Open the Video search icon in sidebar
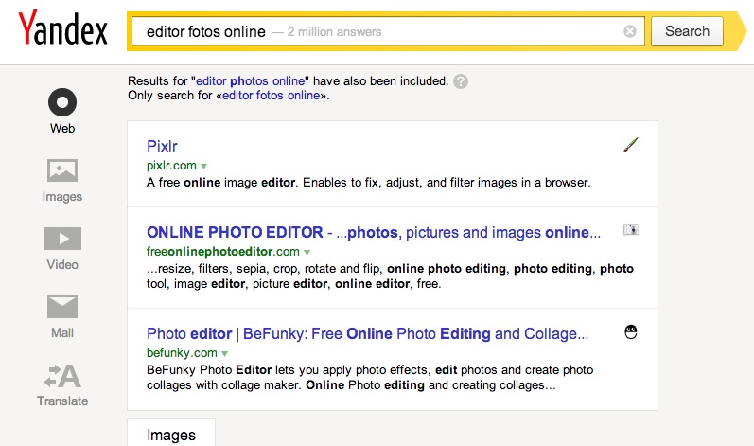Image resolution: width=754 pixels, height=446 pixels. pyautogui.click(x=62, y=239)
